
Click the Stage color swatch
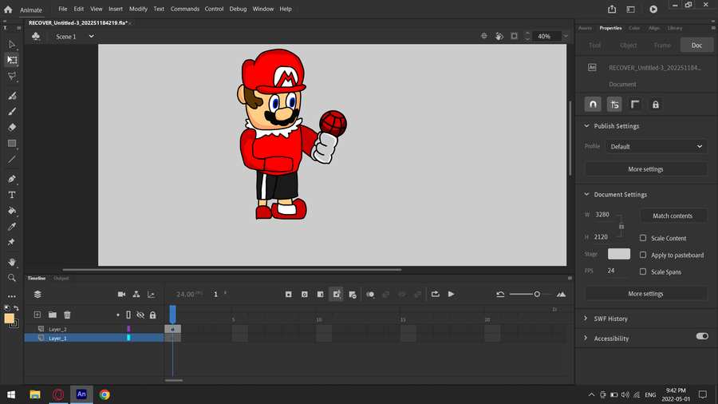618,254
